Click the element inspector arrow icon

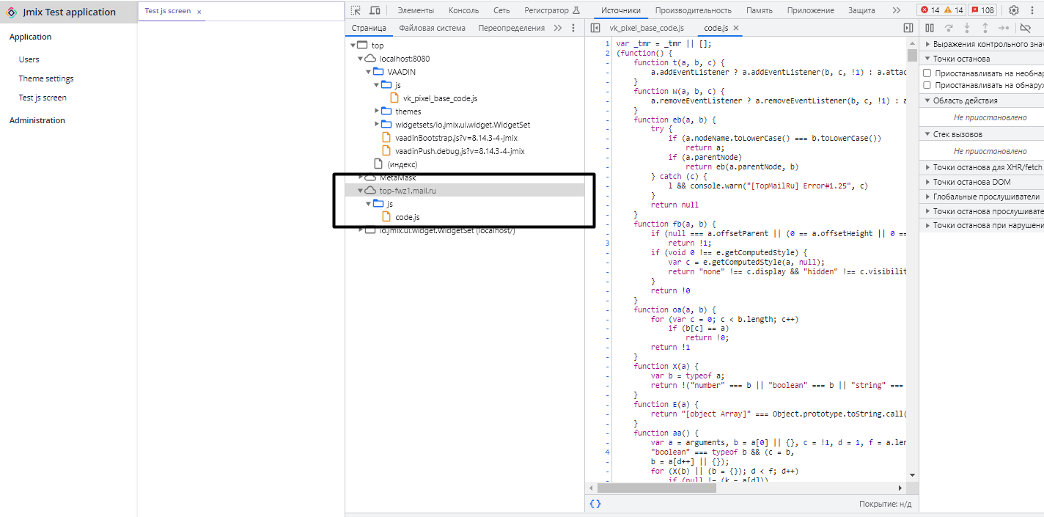point(356,10)
